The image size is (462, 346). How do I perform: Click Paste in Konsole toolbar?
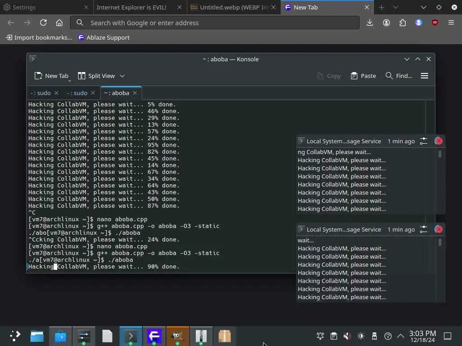363,76
